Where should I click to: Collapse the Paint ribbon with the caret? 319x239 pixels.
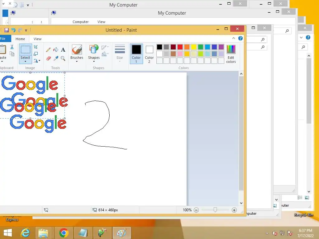tap(234, 38)
